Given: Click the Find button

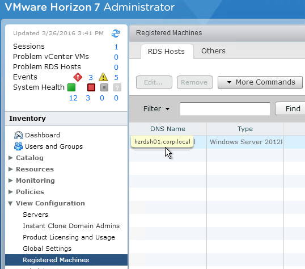Looking at the screenshot, I should click(x=291, y=109).
